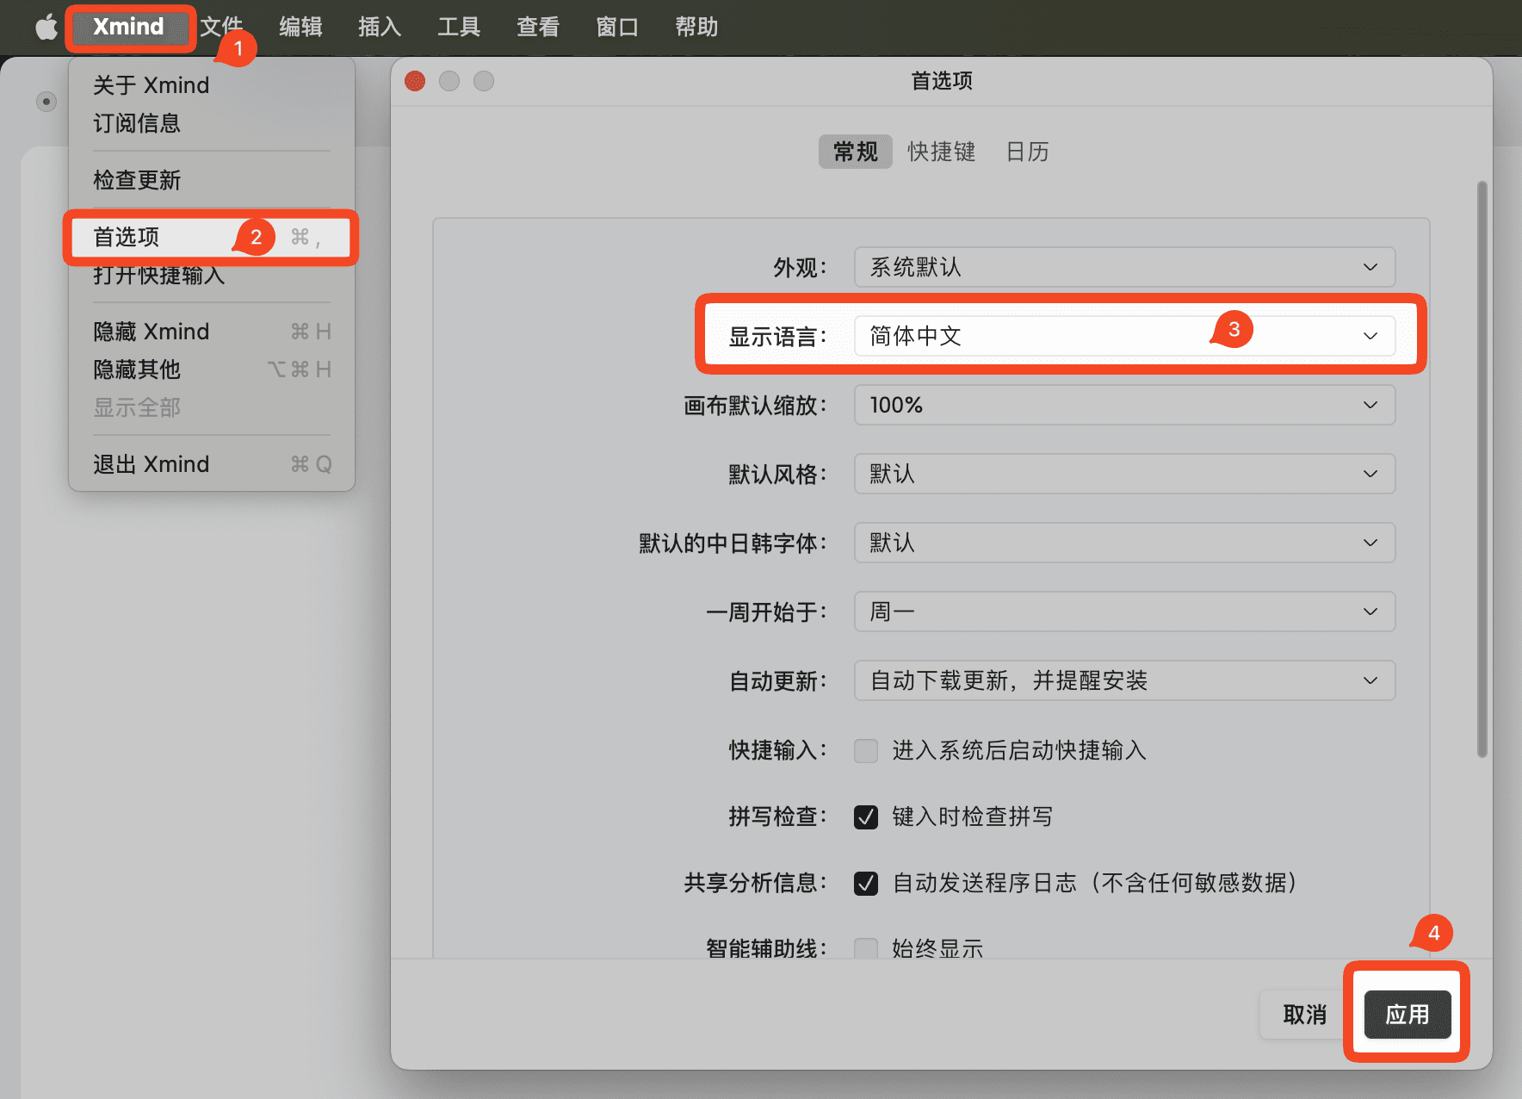Select 隐藏其他 menu entry

[x=212, y=369]
